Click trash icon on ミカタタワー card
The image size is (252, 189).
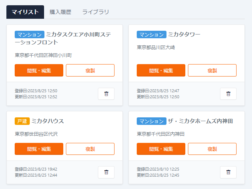click(x=228, y=94)
